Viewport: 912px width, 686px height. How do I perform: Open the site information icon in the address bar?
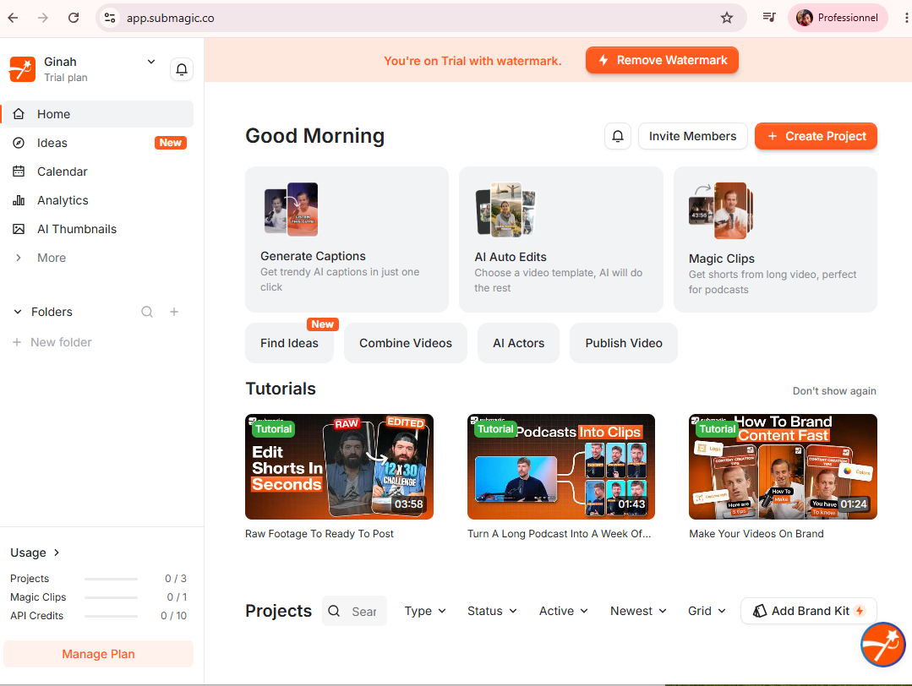pos(110,18)
